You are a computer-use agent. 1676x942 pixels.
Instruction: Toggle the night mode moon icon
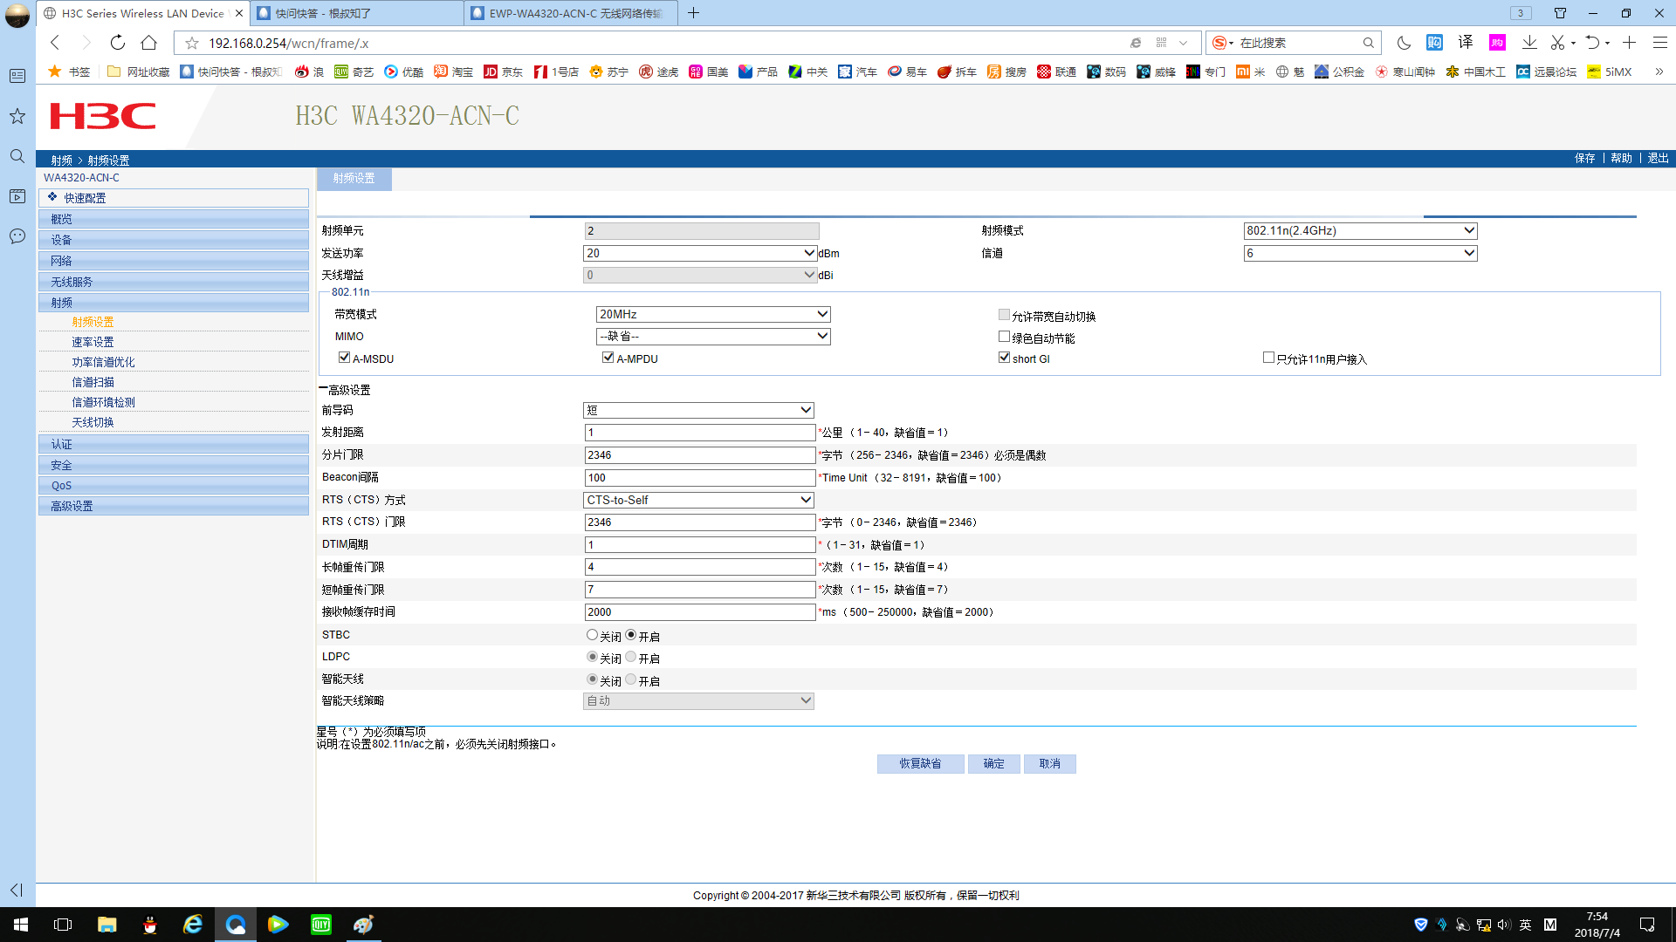[x=1404, y=43]
